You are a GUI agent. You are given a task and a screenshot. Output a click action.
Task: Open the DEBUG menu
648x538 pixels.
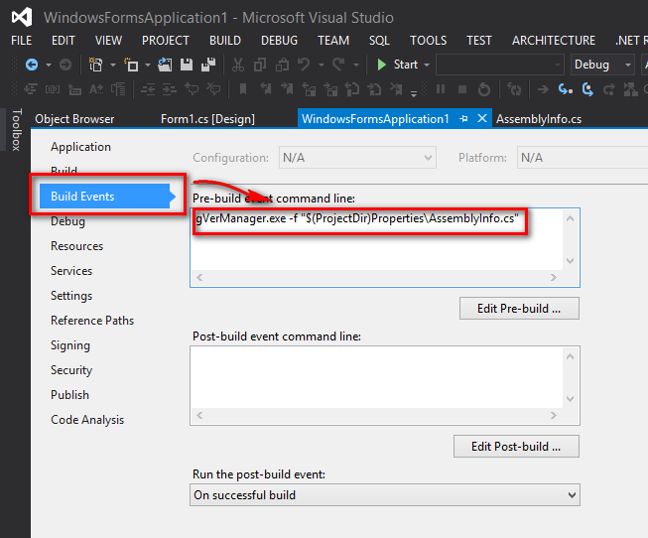click(x=280, y=41)
